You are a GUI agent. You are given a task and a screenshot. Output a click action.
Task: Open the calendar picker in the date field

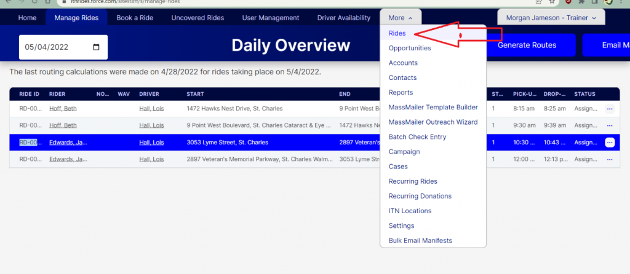click(x=96, y=47)
